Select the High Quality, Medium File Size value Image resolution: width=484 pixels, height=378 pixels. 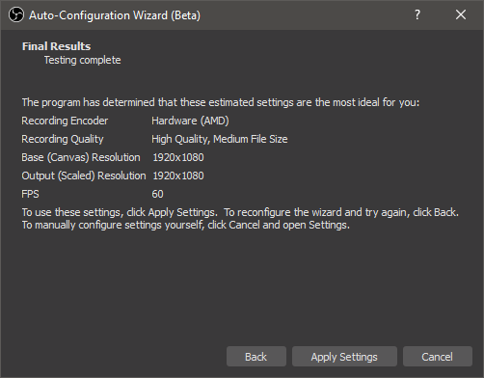click(x=220, y=139)
